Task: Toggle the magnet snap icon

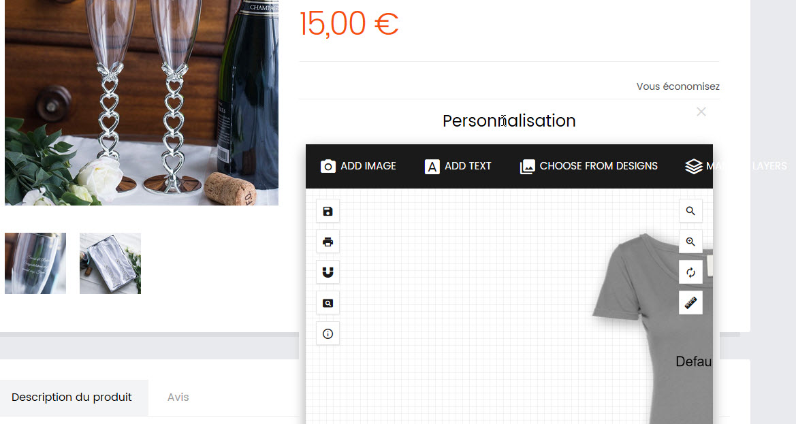Action: coord(328,272)
